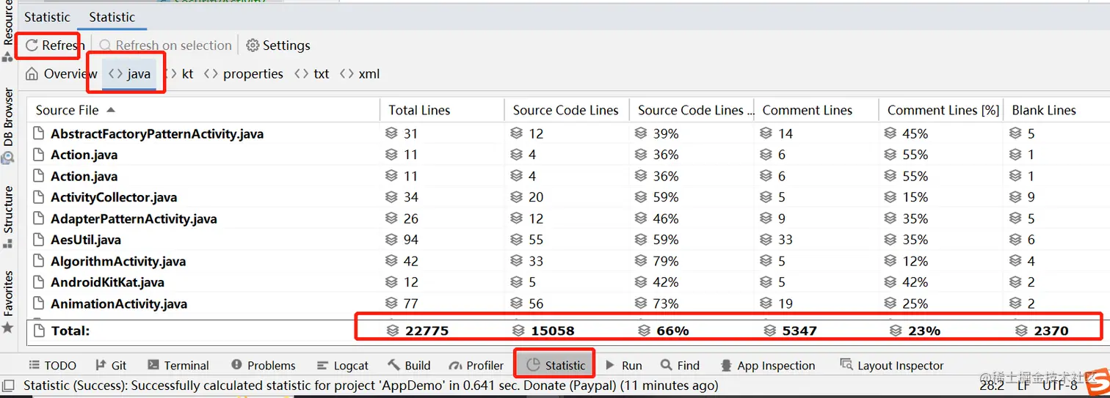
Task: Sort by Blank Lines column
Action: point(1056,110)
